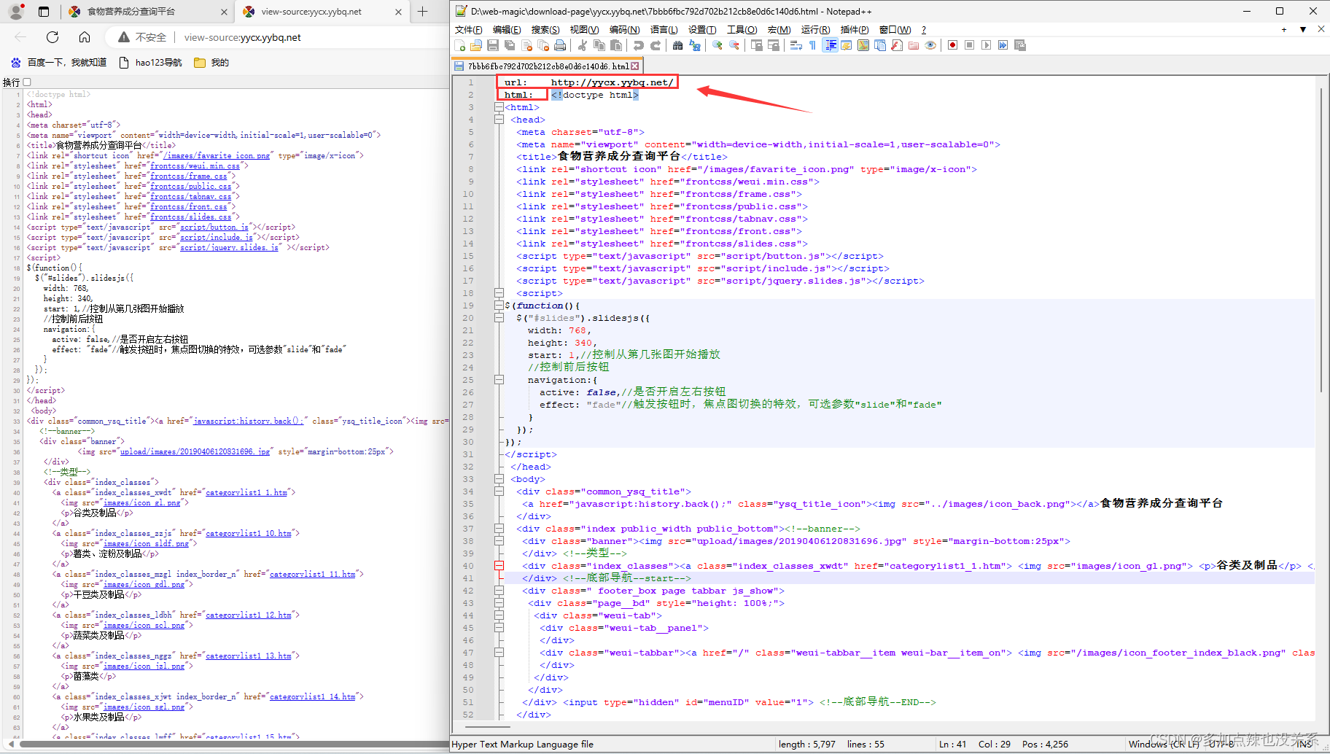This screenshot has height=754, width=1330.
Task: Toggle show all characters pilcrow icon
Action: 812,45
